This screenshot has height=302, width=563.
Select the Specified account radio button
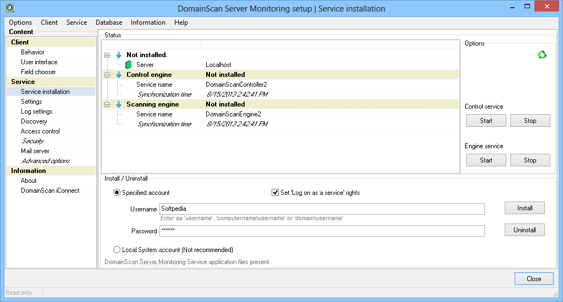117,193
